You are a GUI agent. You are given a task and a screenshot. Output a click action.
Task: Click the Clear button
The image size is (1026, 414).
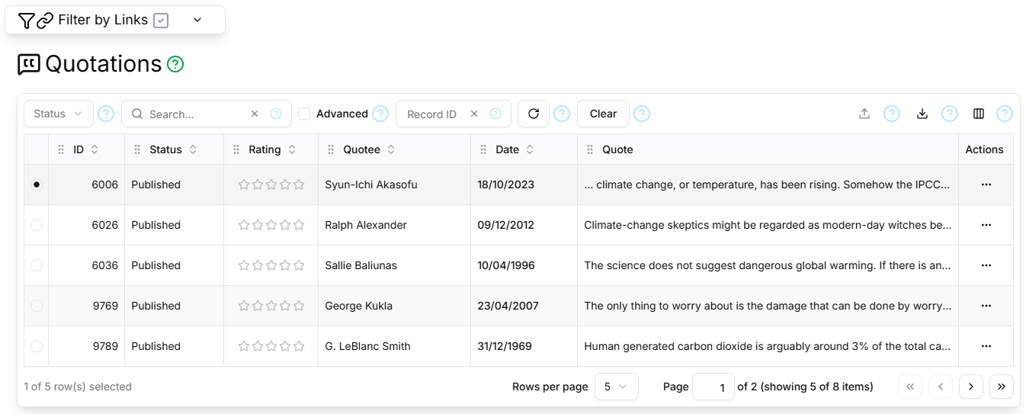click(603, 114)
